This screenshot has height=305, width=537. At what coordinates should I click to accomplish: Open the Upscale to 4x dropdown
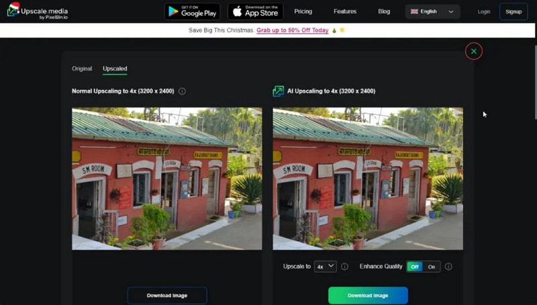pyautogui.click(x=325, y=267)
